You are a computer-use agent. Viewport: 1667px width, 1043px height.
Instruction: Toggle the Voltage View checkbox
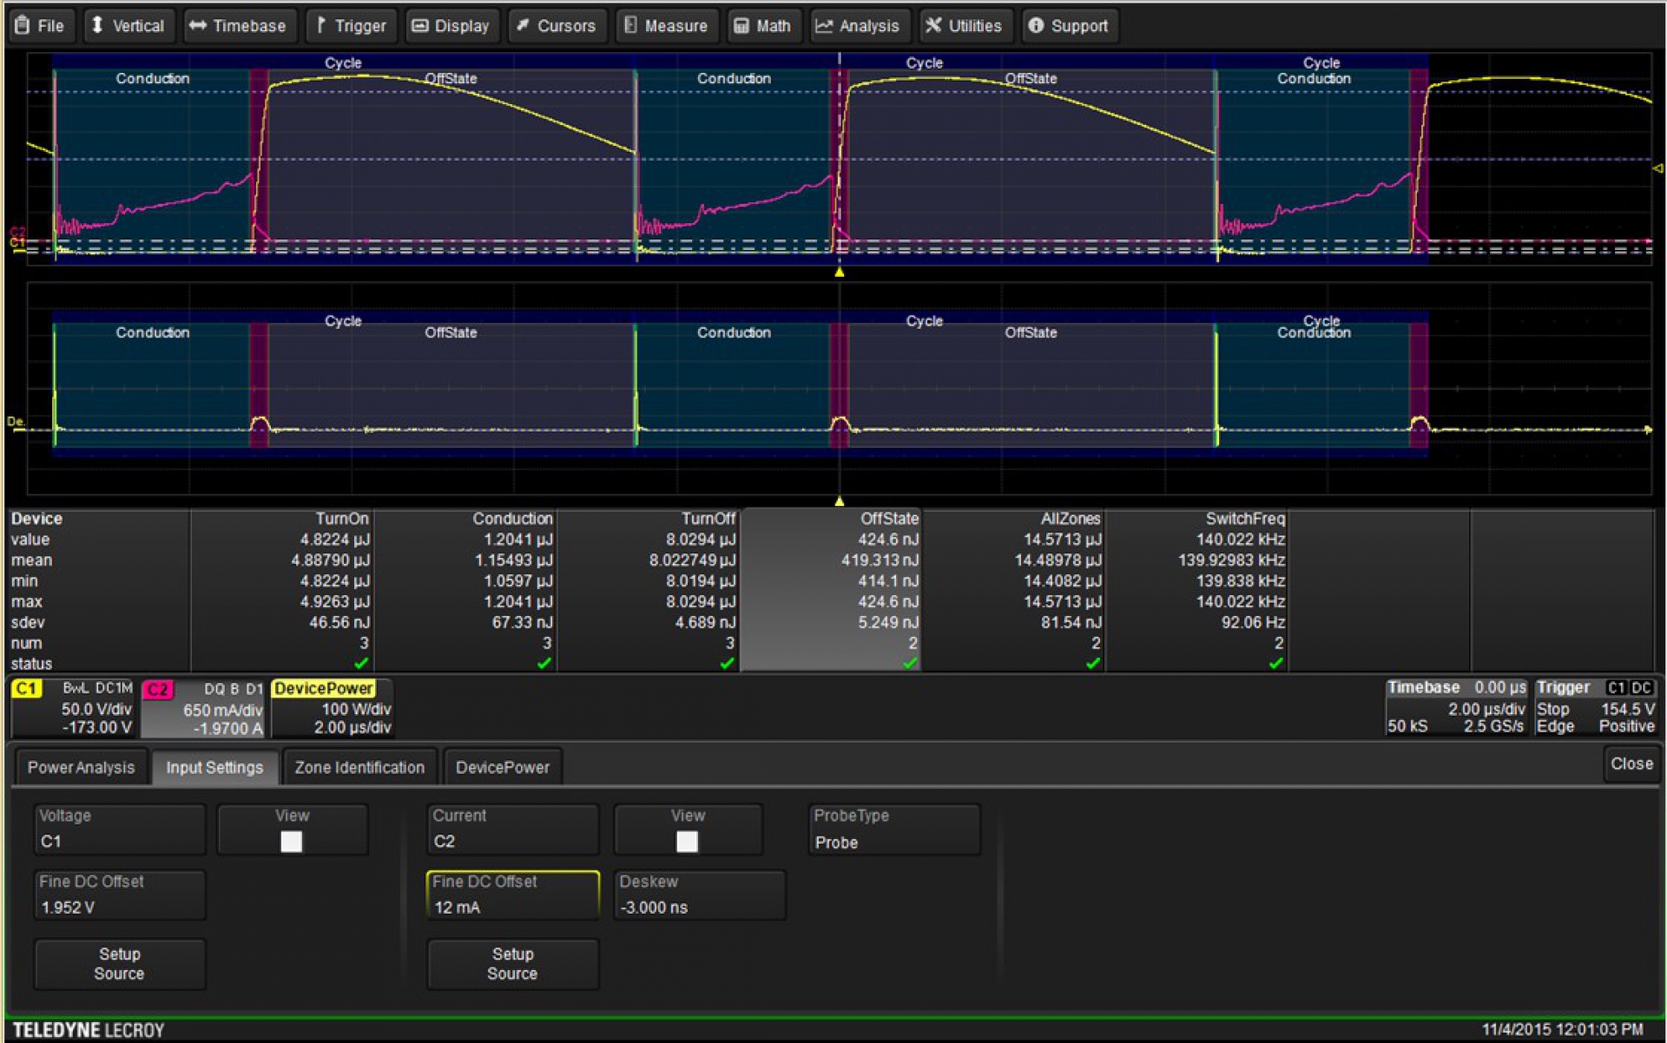[291, 841]
